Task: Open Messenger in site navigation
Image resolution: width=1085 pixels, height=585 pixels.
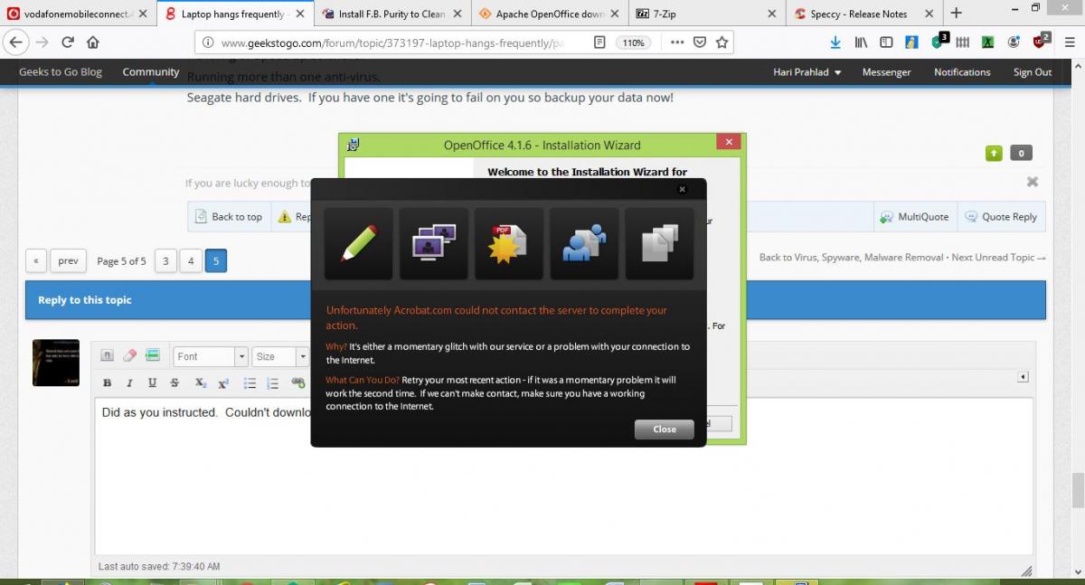Action: click(886, 72)
